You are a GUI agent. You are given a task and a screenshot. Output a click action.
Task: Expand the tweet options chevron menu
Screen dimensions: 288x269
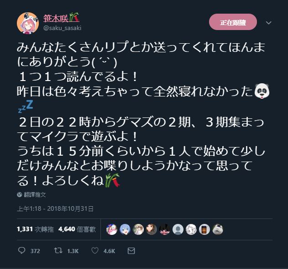[x=268, y=23]
